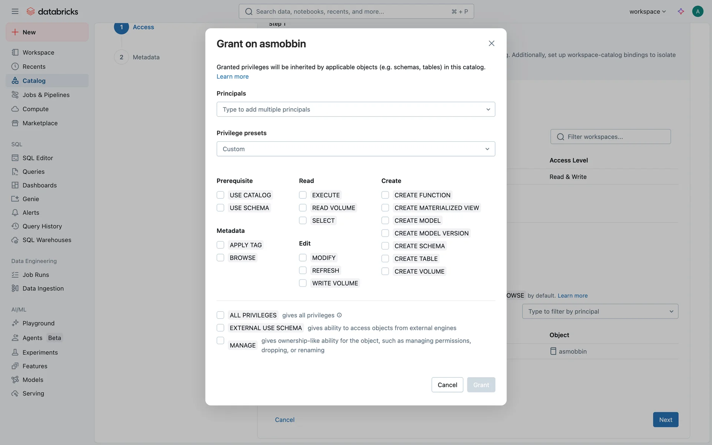Click the user avatar icon
Viewport: 712px width, 445px height.
coord(698,11)
